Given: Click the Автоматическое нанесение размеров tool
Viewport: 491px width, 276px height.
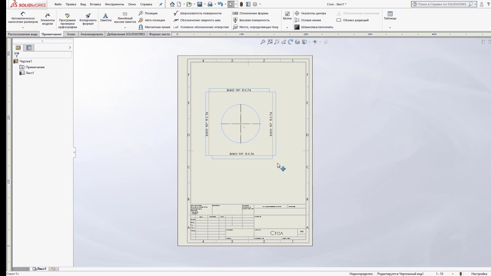Looking at the screenshot, I should (x=23, y=18).
